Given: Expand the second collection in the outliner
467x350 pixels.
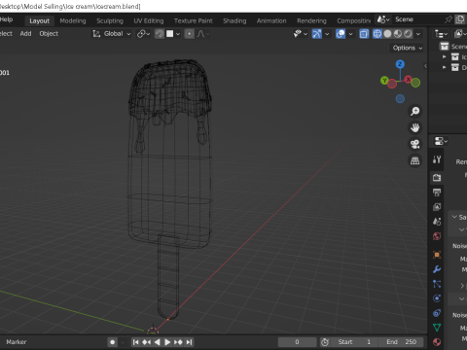Looking at the screenshot, I should [445, 67].
